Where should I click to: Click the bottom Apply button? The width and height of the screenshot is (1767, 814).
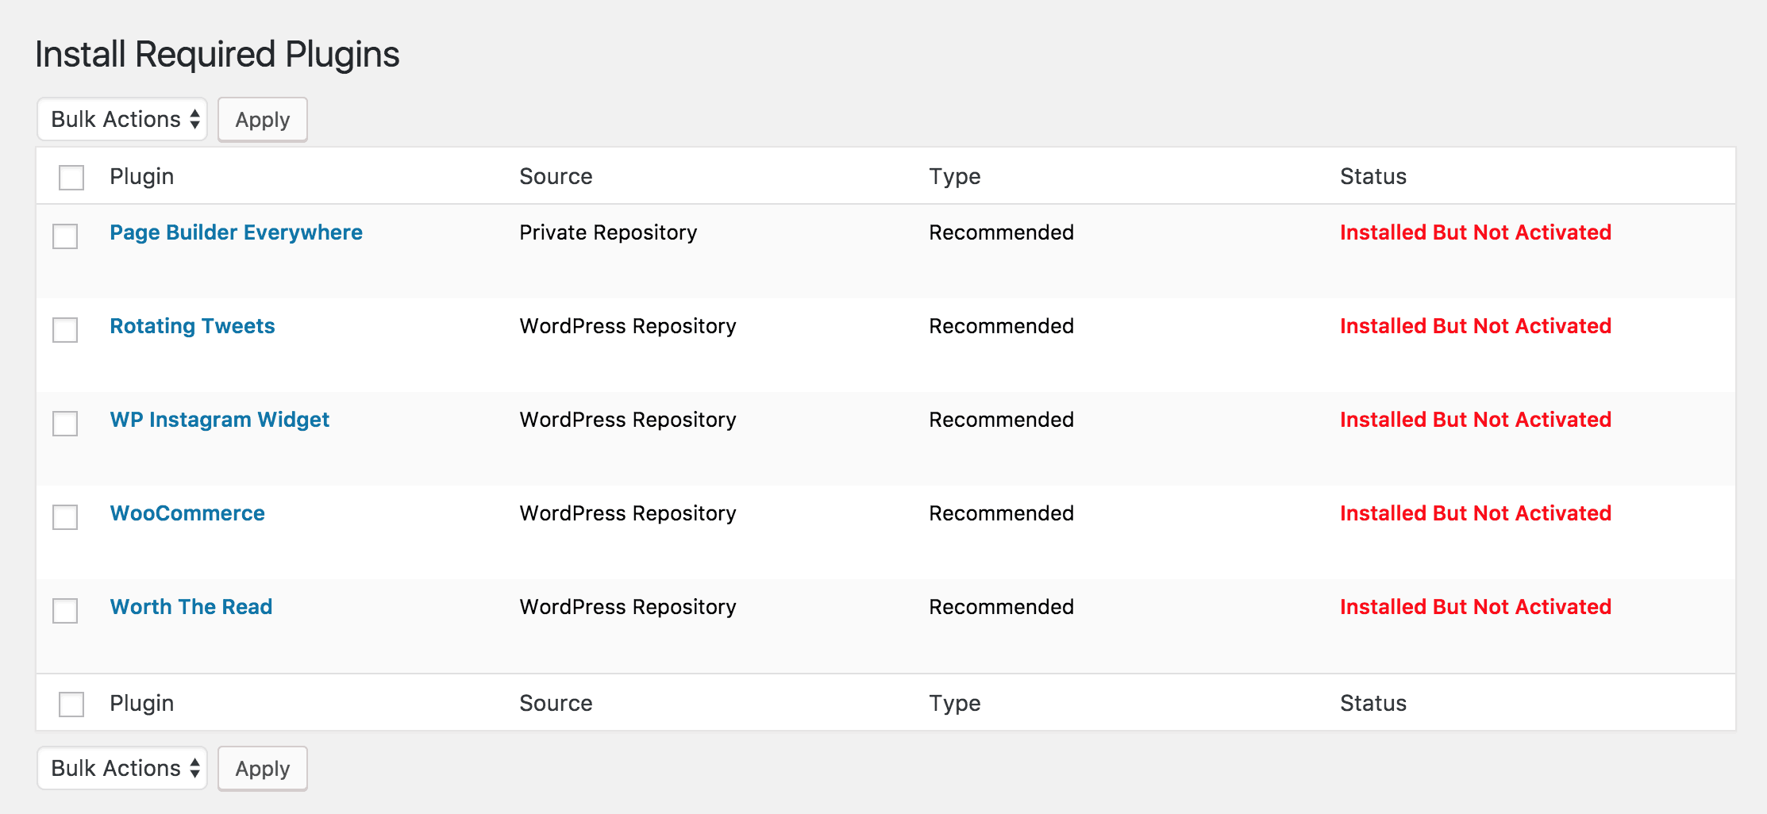[263, 769]
